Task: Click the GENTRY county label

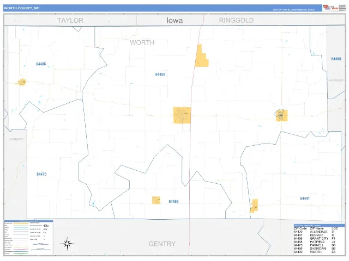Action: coord(163,244)
